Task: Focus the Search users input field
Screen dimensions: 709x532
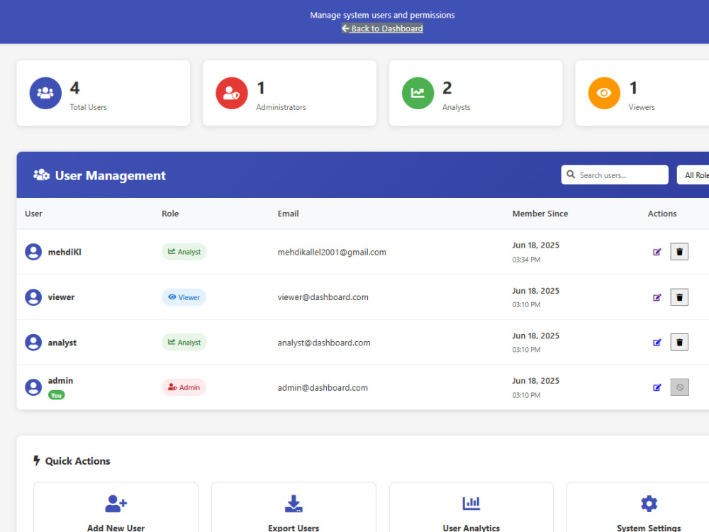Action: 615,174
